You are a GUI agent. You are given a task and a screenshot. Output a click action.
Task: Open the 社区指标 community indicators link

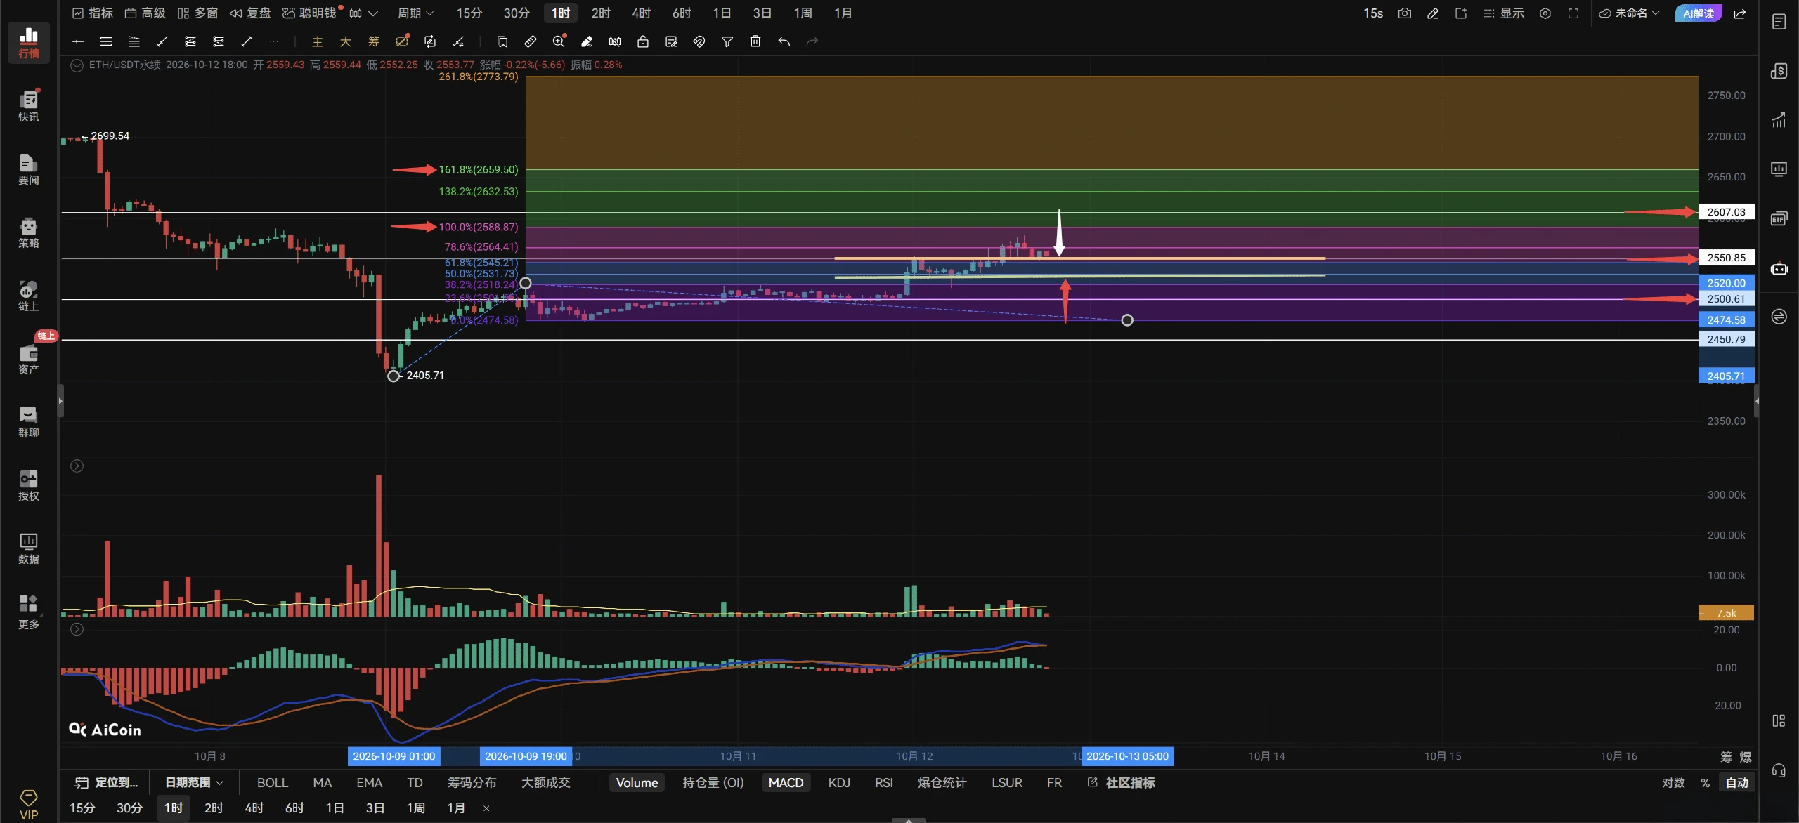click(x=1122, y=782)
